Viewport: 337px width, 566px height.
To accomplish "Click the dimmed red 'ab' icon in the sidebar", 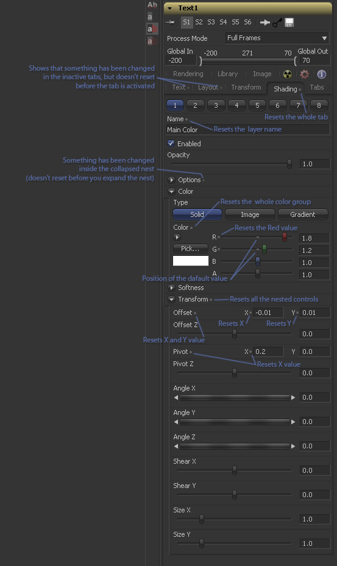I will 152,41.
